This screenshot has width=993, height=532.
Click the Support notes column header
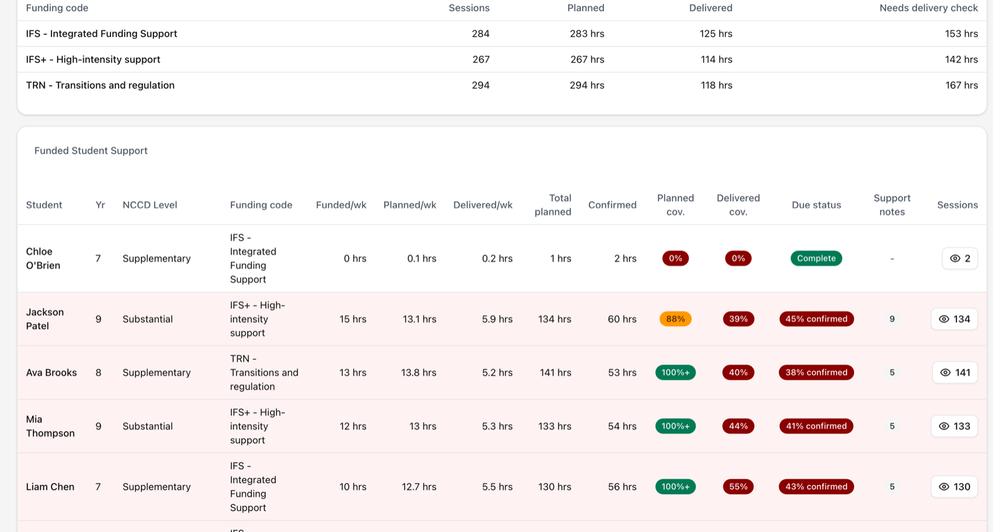892,205
